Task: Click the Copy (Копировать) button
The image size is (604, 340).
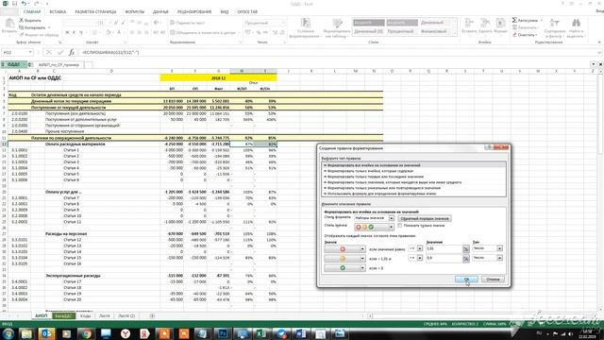Action: [x=32, y=27]
